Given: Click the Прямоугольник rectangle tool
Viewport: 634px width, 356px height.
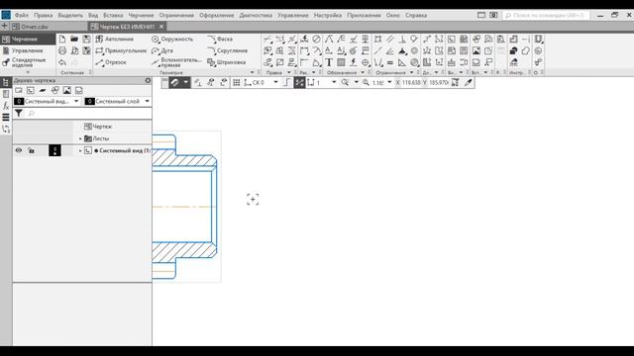Looking at the screenshot, I should pos(121,50).
